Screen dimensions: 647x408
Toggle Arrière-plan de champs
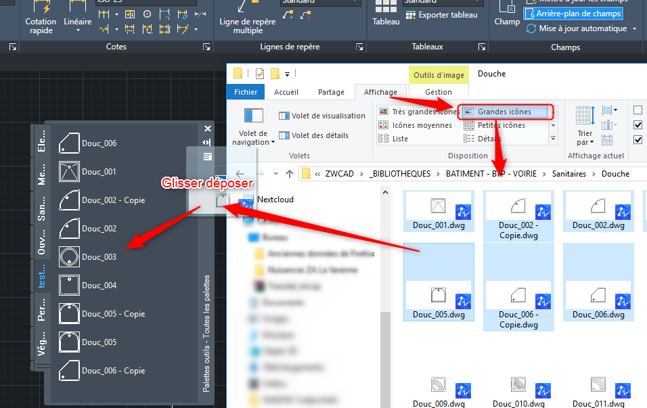tap(573, 14)
